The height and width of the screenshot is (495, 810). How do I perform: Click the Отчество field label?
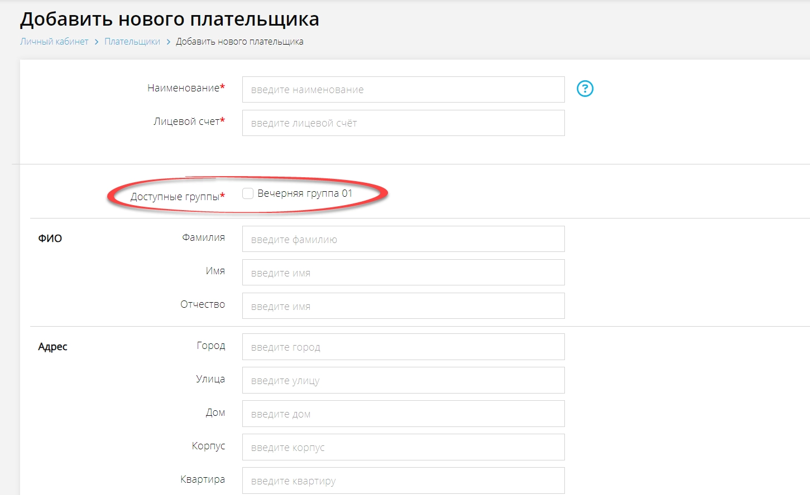203,304
